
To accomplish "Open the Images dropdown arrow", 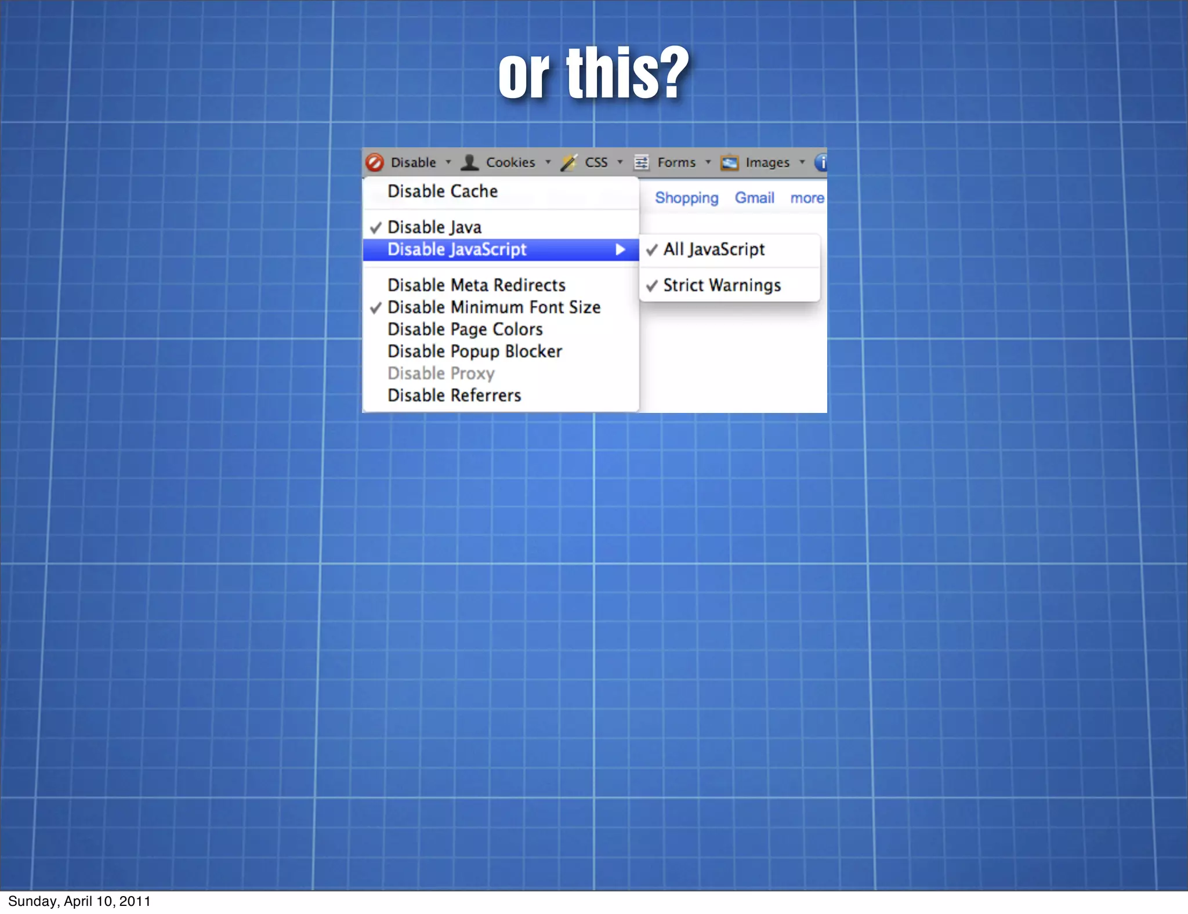I will [x=802, y=162].
